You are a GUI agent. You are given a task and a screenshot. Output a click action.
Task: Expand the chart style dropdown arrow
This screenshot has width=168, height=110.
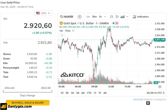tap(127, 17)
